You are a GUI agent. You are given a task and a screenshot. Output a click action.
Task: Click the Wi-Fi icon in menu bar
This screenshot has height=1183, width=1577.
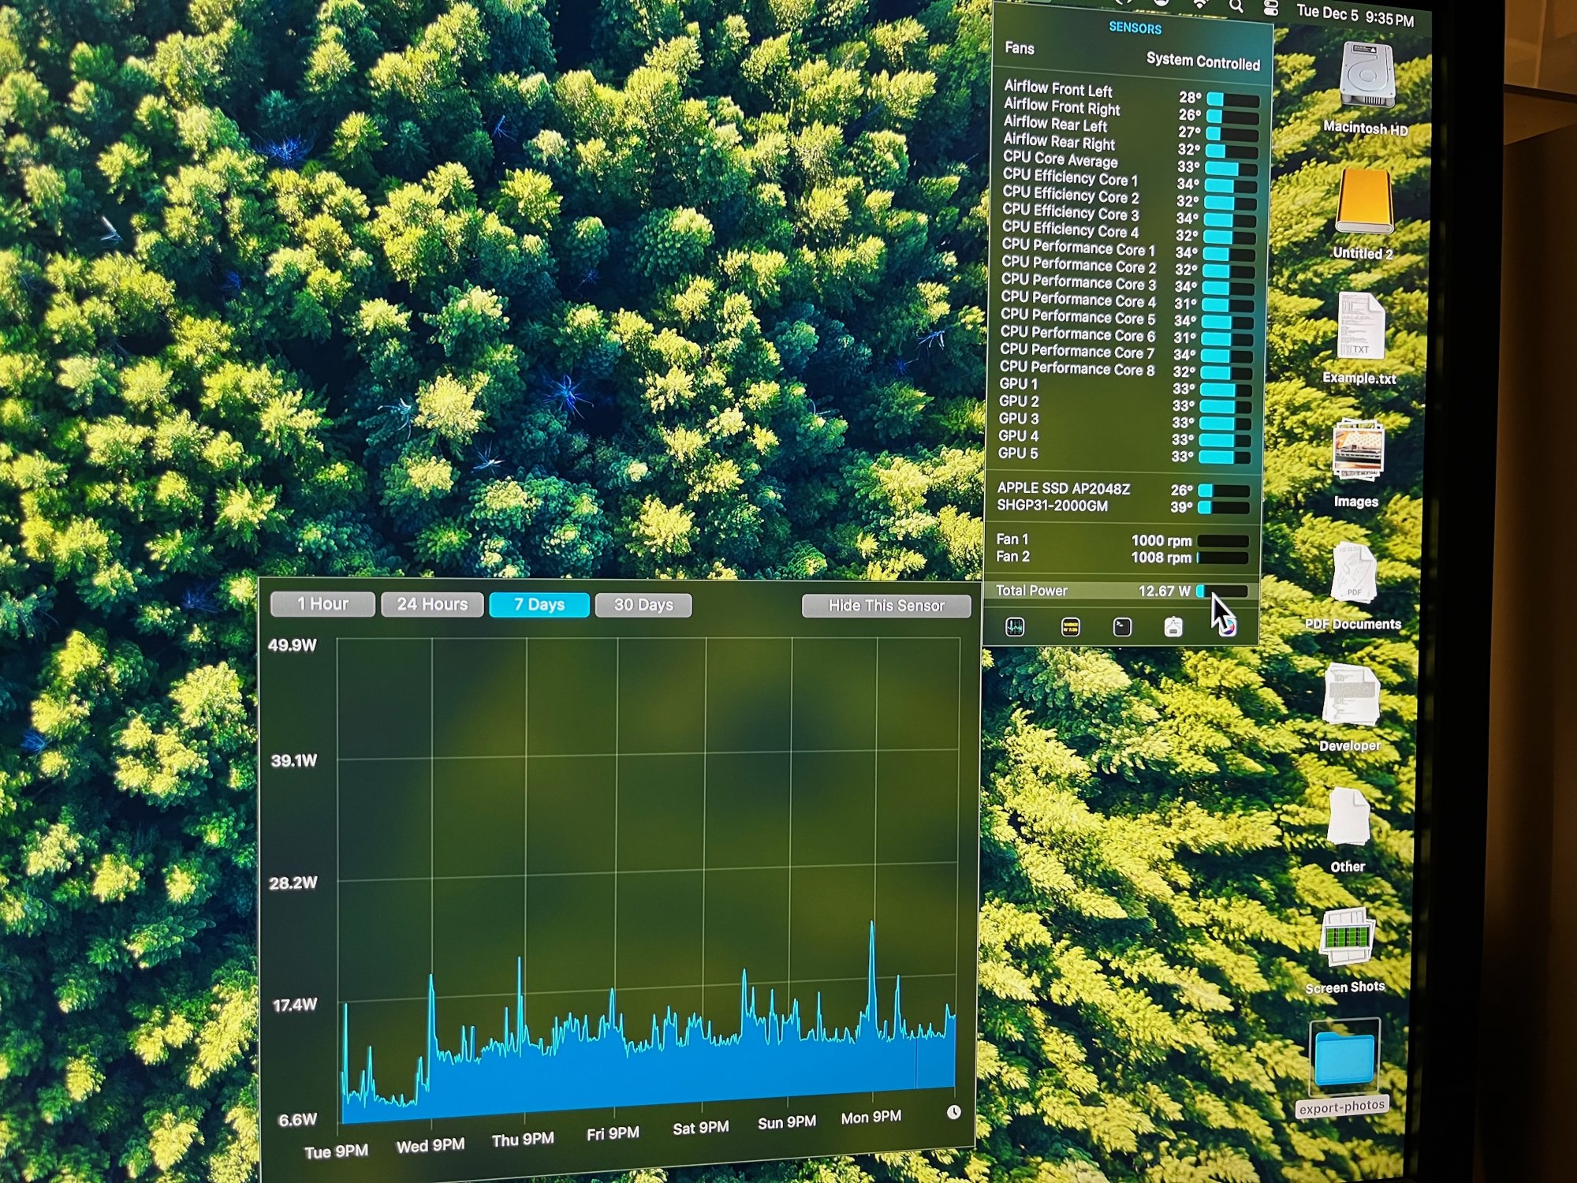click(x=1199, y=5)
